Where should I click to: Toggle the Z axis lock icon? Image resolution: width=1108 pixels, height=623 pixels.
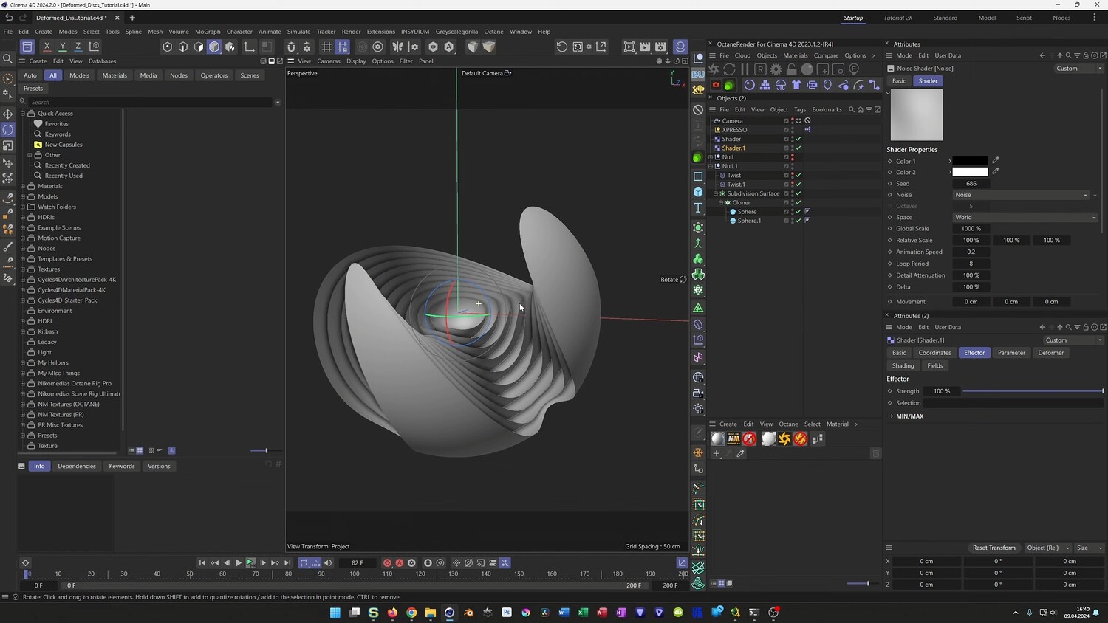click(x=78, y=47)
